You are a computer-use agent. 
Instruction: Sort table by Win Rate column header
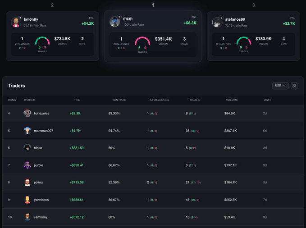coord(119,100)
